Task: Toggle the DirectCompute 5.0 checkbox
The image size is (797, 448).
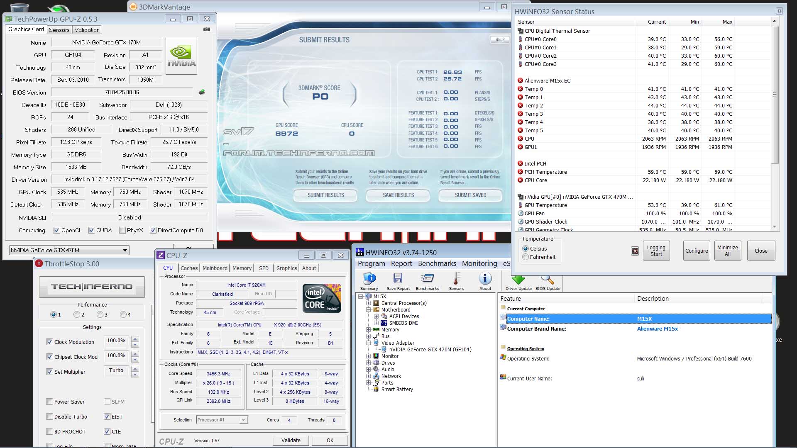Action: (x=153, y=230)
